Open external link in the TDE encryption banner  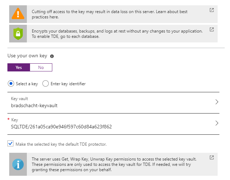(212, 30)
